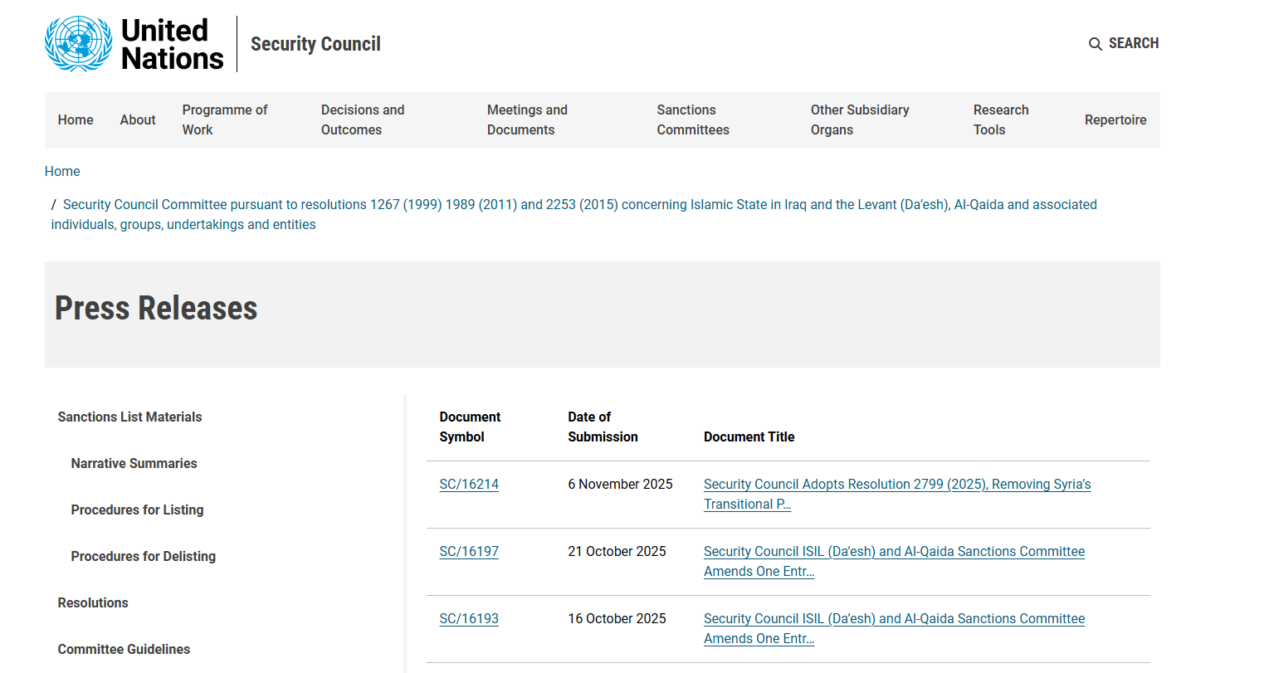
Task: Select Decisions and Outcomes in navigation
Action: point(363,120)
